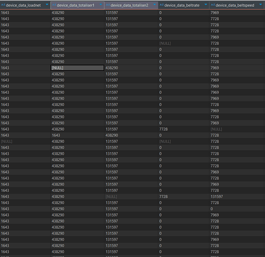Click the 131597 value in beltspeed column
This screenshot has height=257, width=265.
(217, 197)
